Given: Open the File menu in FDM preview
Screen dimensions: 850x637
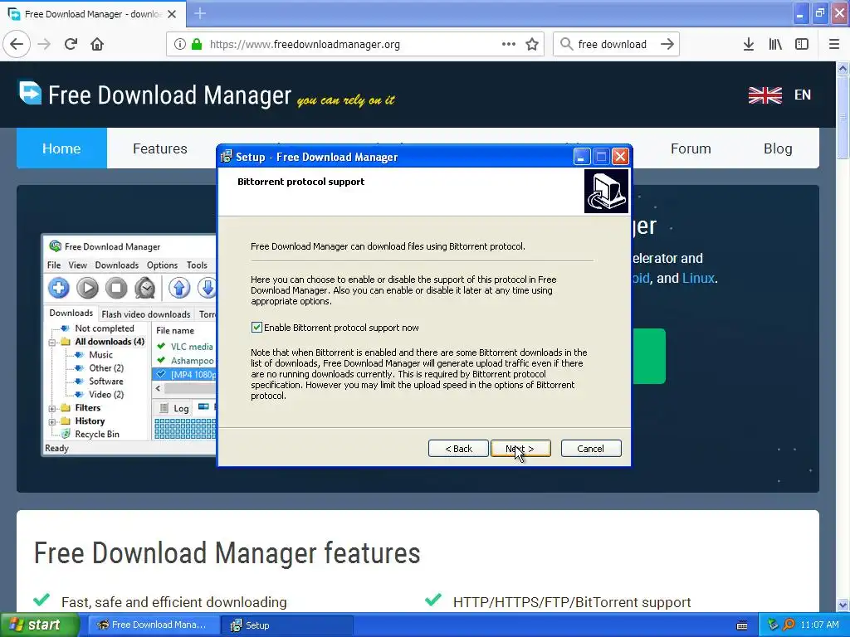Looking at the screenshot, I should 54,265.
